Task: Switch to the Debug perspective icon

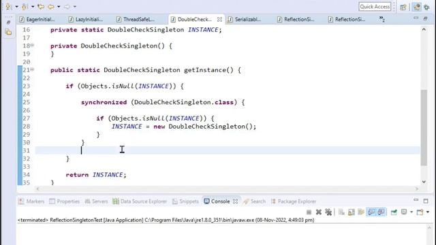Action: point(426,7)
